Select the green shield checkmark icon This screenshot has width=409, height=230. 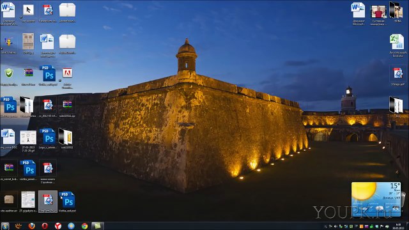click(x=9, y=73)
